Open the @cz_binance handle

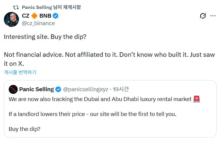coord(38,23)
